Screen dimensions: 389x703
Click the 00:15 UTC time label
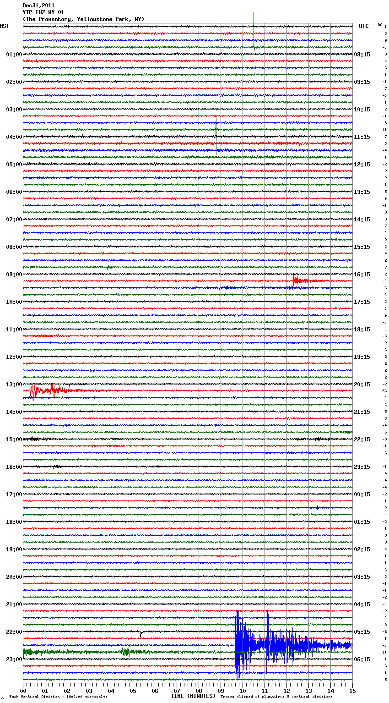click(362, 494)
